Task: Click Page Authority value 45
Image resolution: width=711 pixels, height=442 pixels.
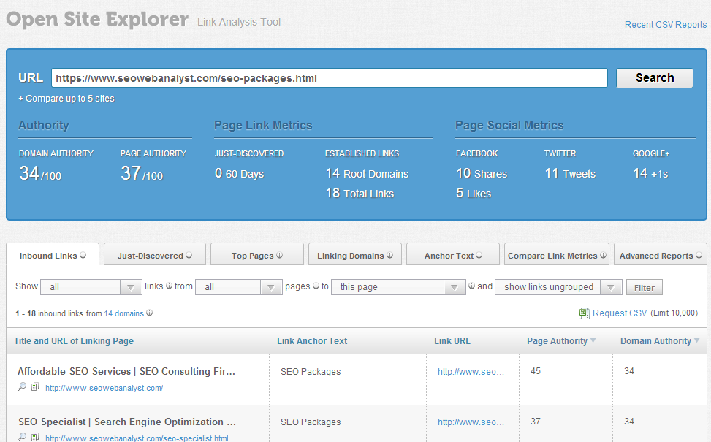Action: pos(536,371)
